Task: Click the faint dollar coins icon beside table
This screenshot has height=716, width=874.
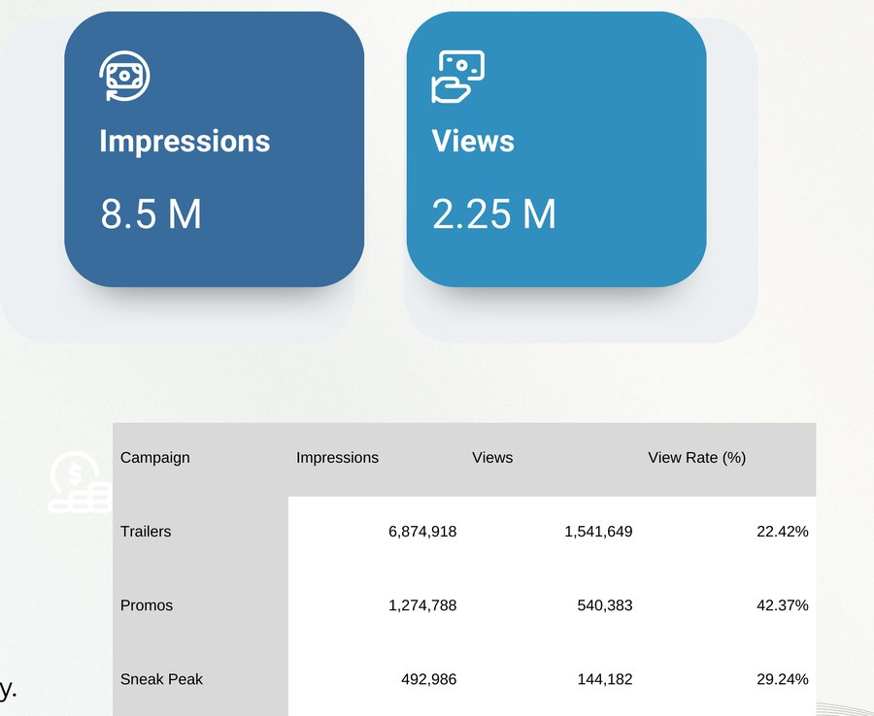Action: [81, 482]
